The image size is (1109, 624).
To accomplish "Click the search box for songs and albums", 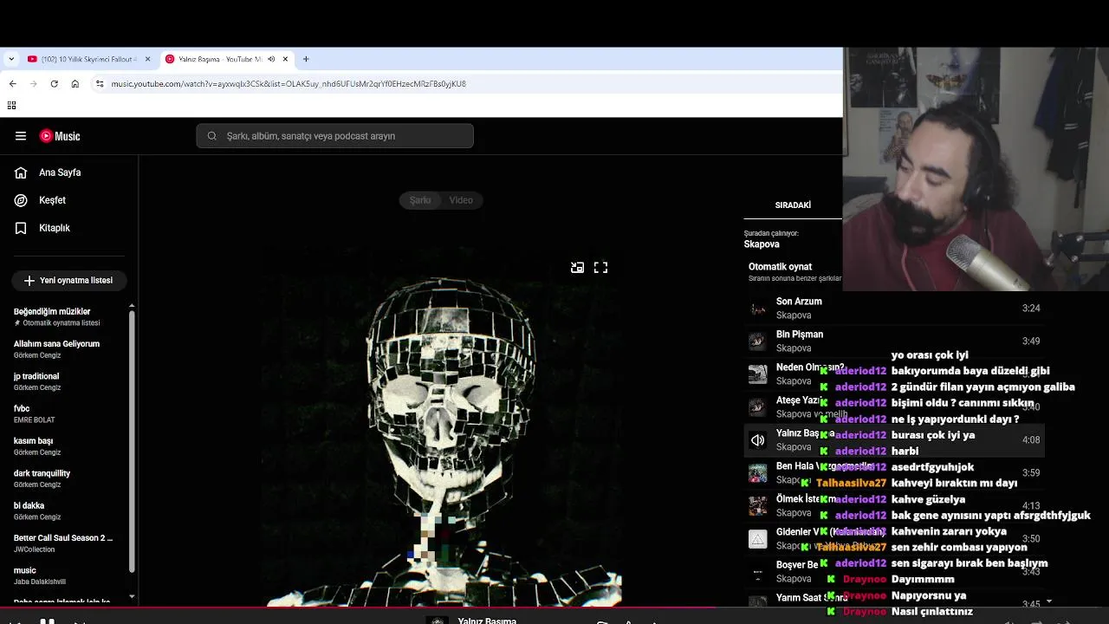I will coord(334,136).
